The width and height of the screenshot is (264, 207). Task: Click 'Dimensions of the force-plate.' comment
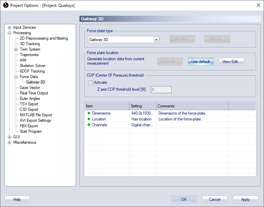coord(183,113)
